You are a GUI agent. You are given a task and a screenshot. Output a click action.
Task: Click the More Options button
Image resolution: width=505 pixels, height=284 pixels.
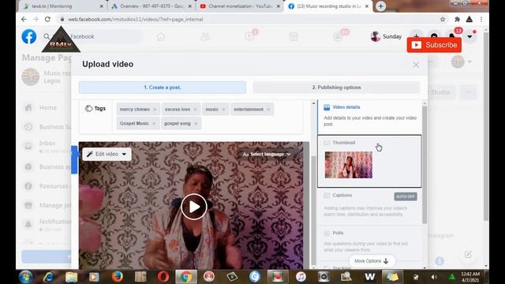[x=372, y=261]
